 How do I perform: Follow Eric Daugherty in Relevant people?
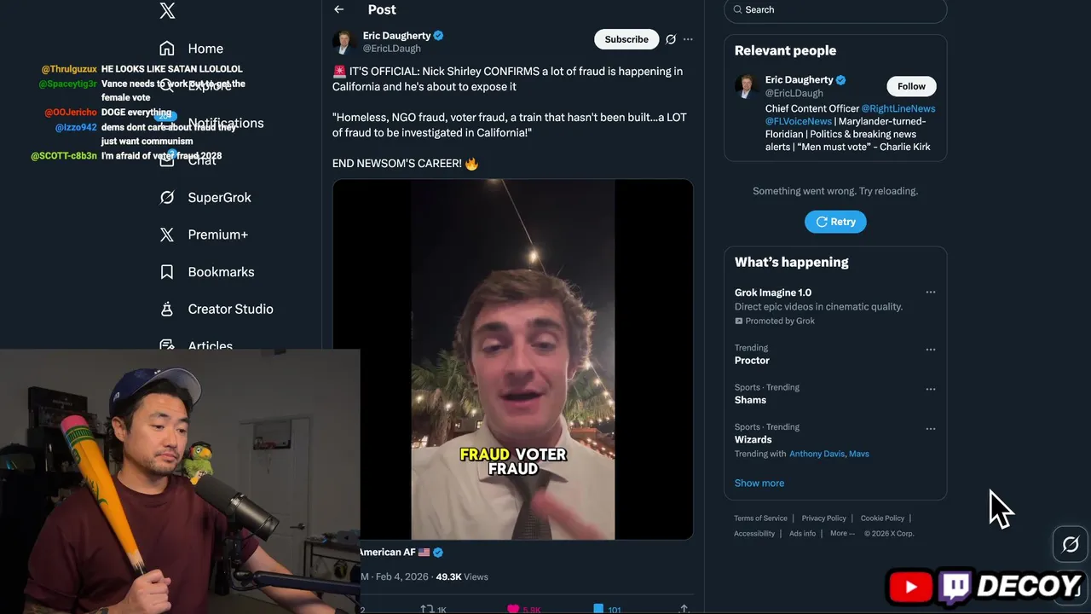coord(911,86)
